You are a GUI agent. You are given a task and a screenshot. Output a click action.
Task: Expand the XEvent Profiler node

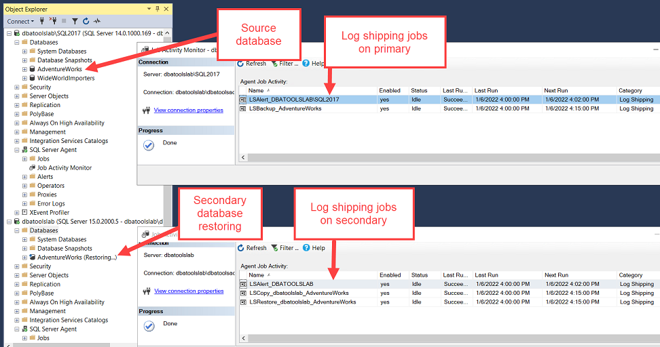(17, 213)
